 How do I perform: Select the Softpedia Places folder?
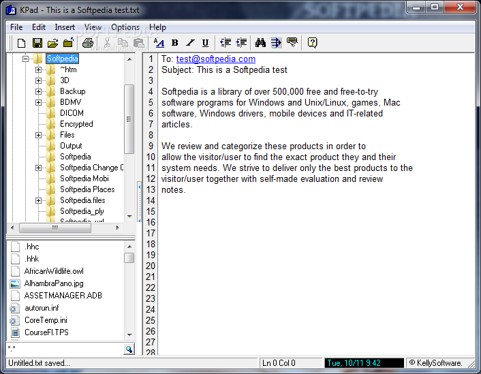(x=87, y=189)
